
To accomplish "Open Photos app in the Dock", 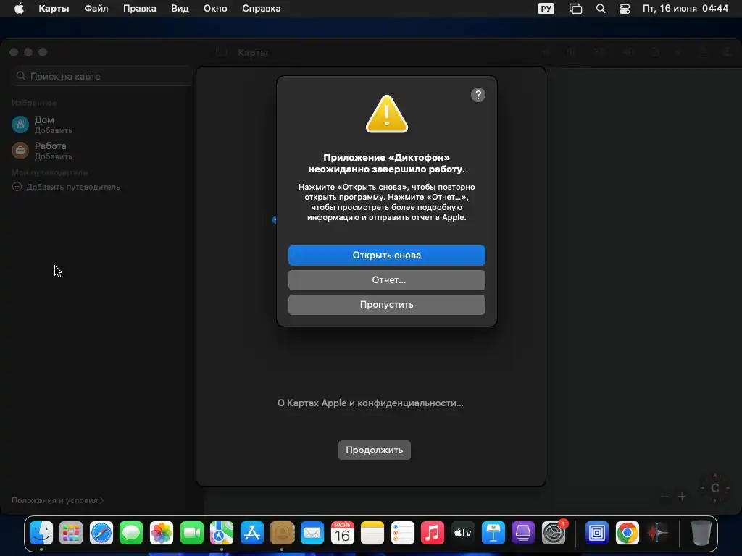I will point(162,534).
